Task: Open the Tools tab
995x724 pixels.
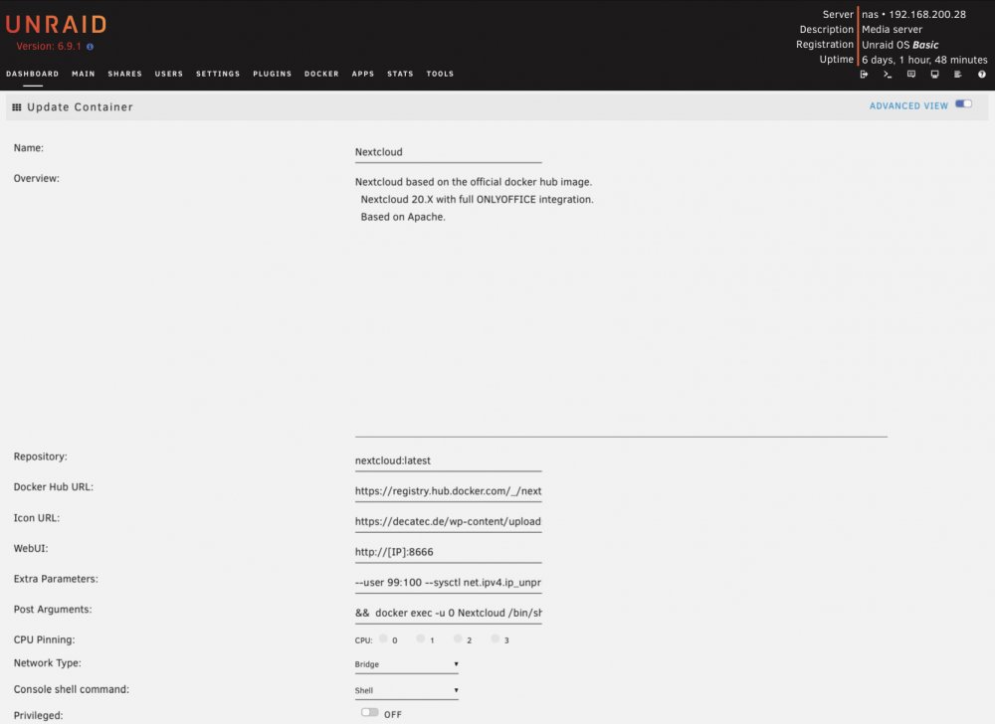Action: point(440,74)
